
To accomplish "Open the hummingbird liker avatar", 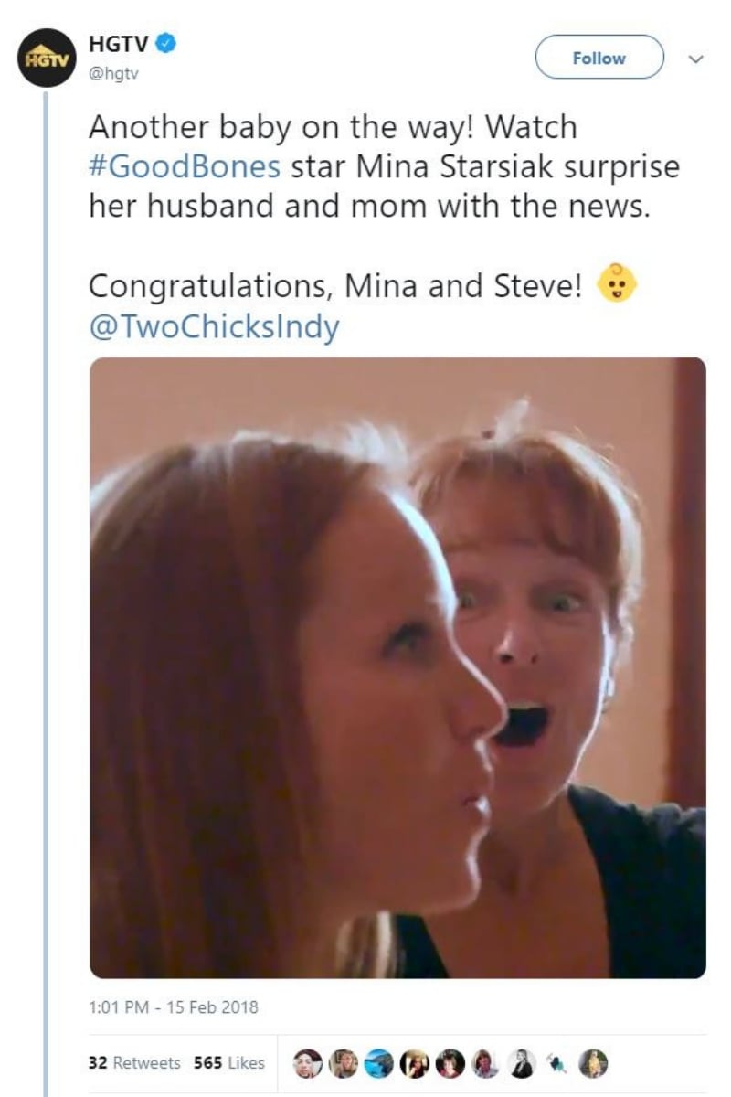I will click(557, 1062).
